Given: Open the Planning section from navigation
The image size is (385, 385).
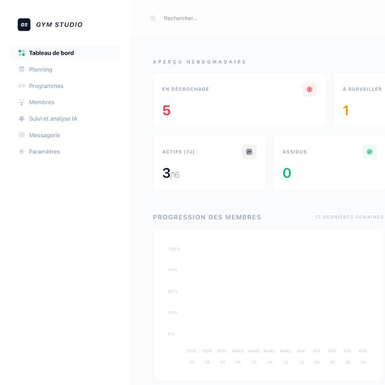Looking at the screenshot, I should tap(40, 69).
